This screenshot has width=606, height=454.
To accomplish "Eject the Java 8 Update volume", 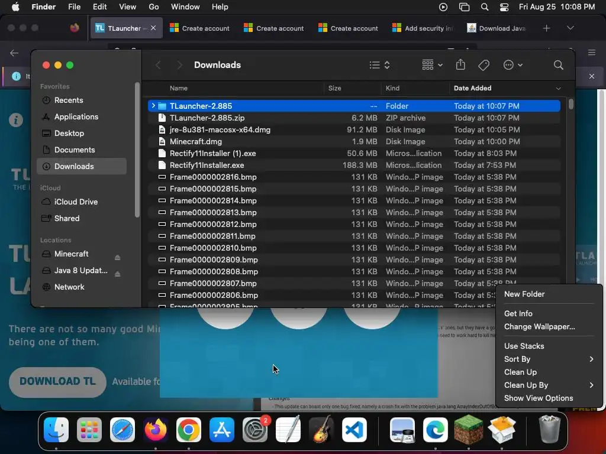I will click(x=118, y=274).
